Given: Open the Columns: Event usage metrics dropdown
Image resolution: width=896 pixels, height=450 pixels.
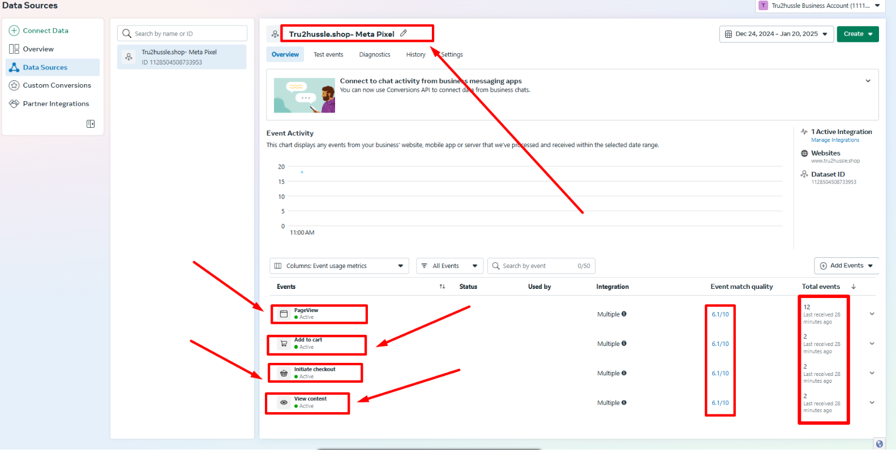Looking at the screenshot, I should click(340, 266).
